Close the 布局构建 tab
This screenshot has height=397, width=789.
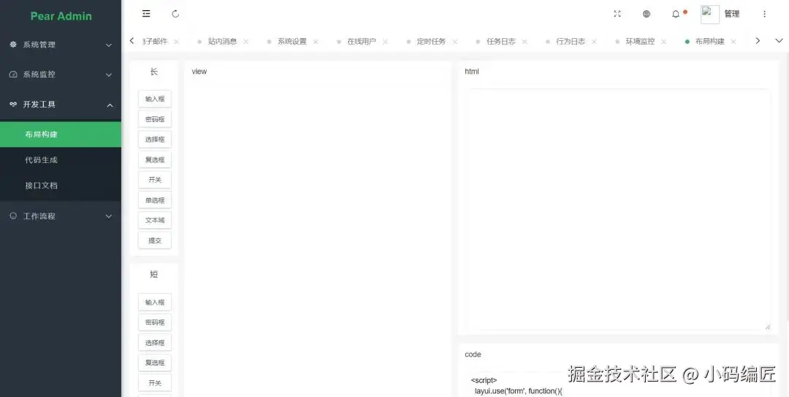733,42
